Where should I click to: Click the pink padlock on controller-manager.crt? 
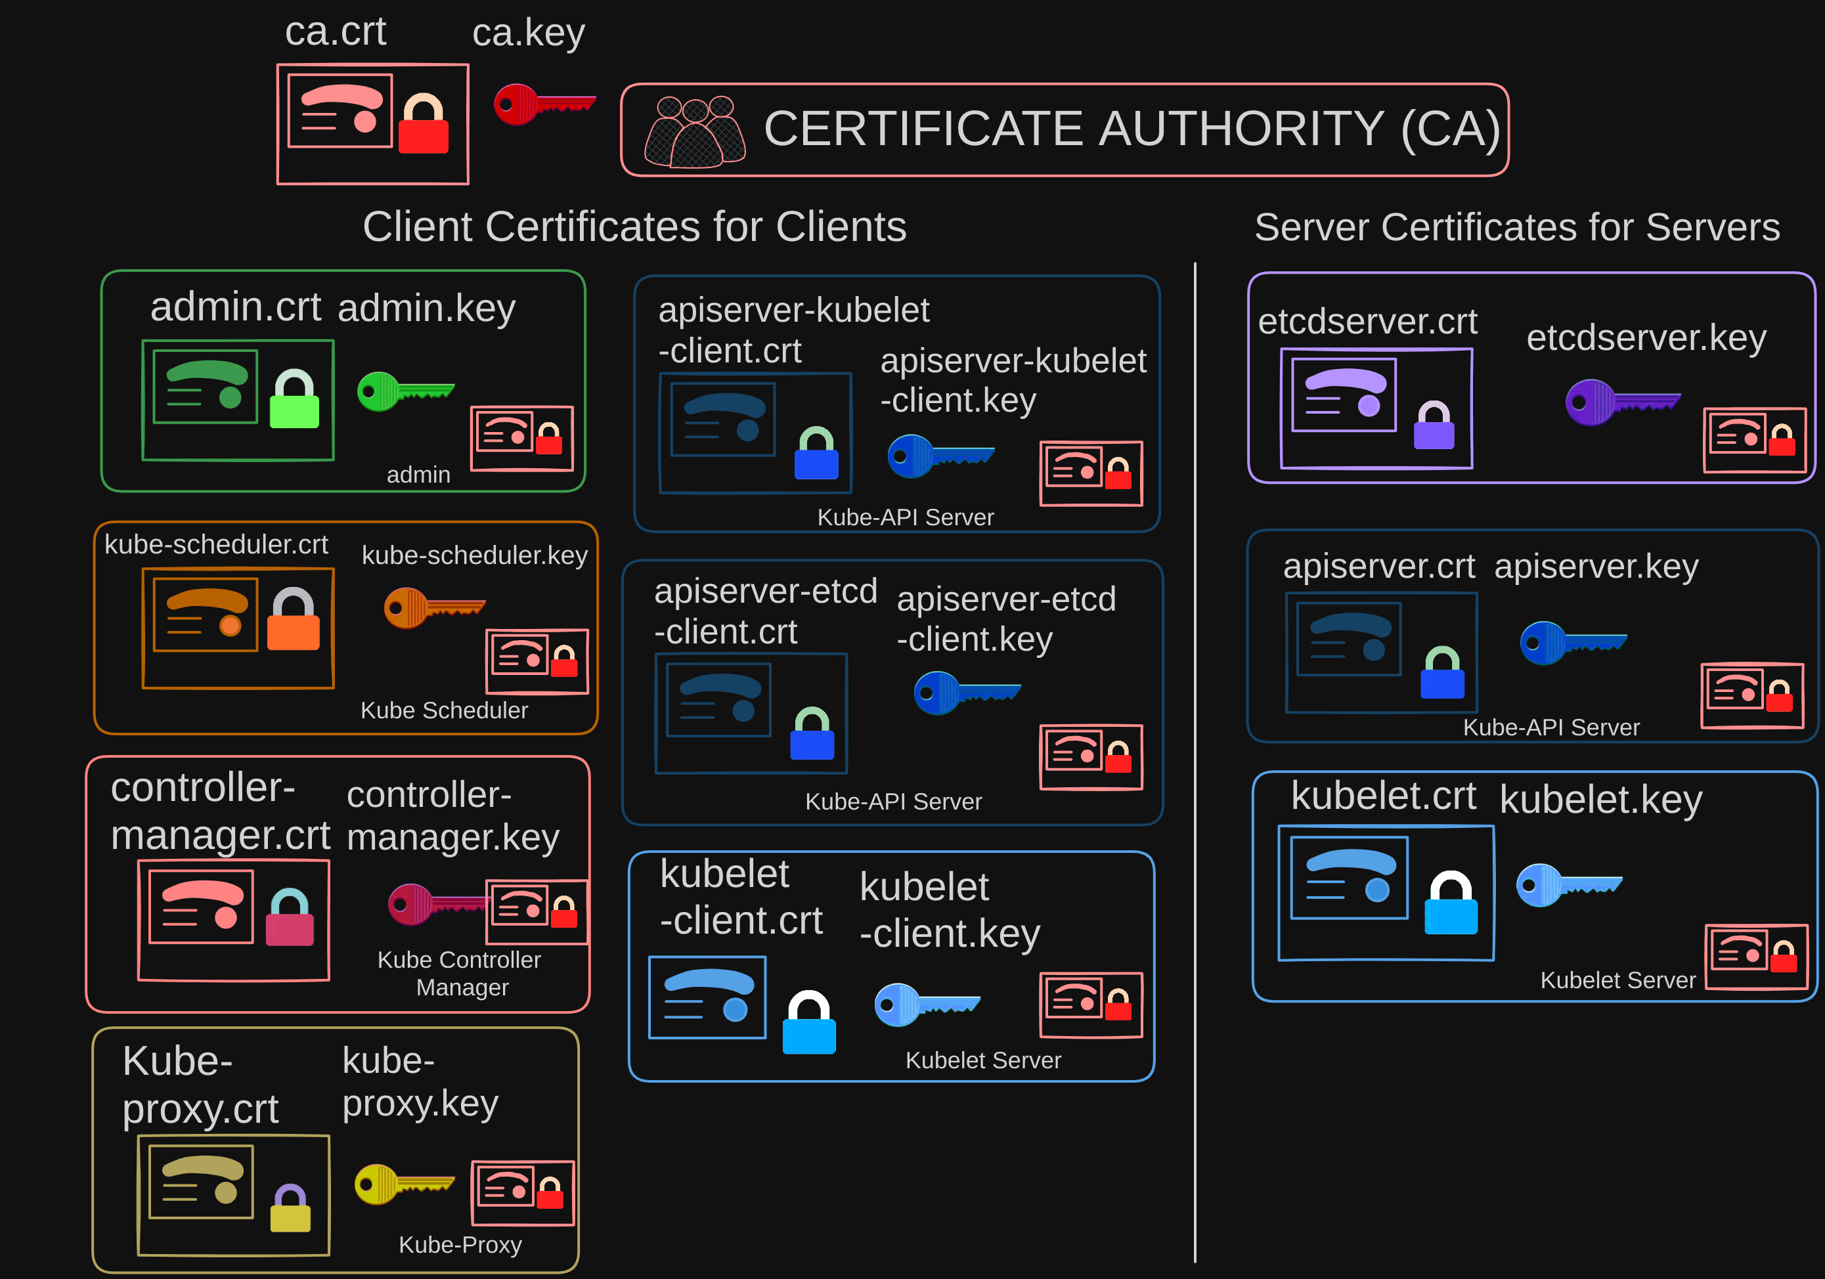pos(290,917)
